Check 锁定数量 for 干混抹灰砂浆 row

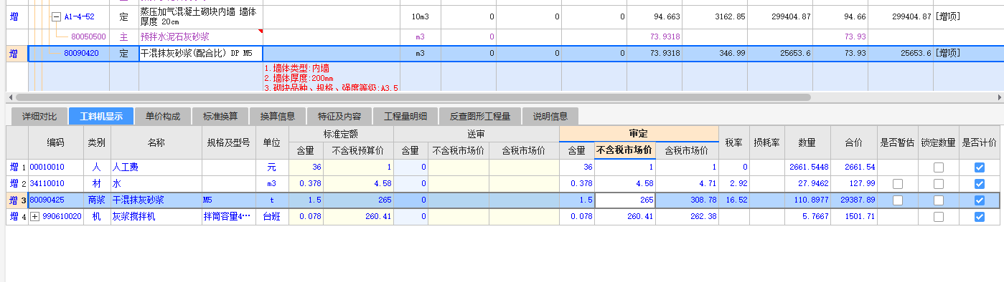[x=939, y=200]
